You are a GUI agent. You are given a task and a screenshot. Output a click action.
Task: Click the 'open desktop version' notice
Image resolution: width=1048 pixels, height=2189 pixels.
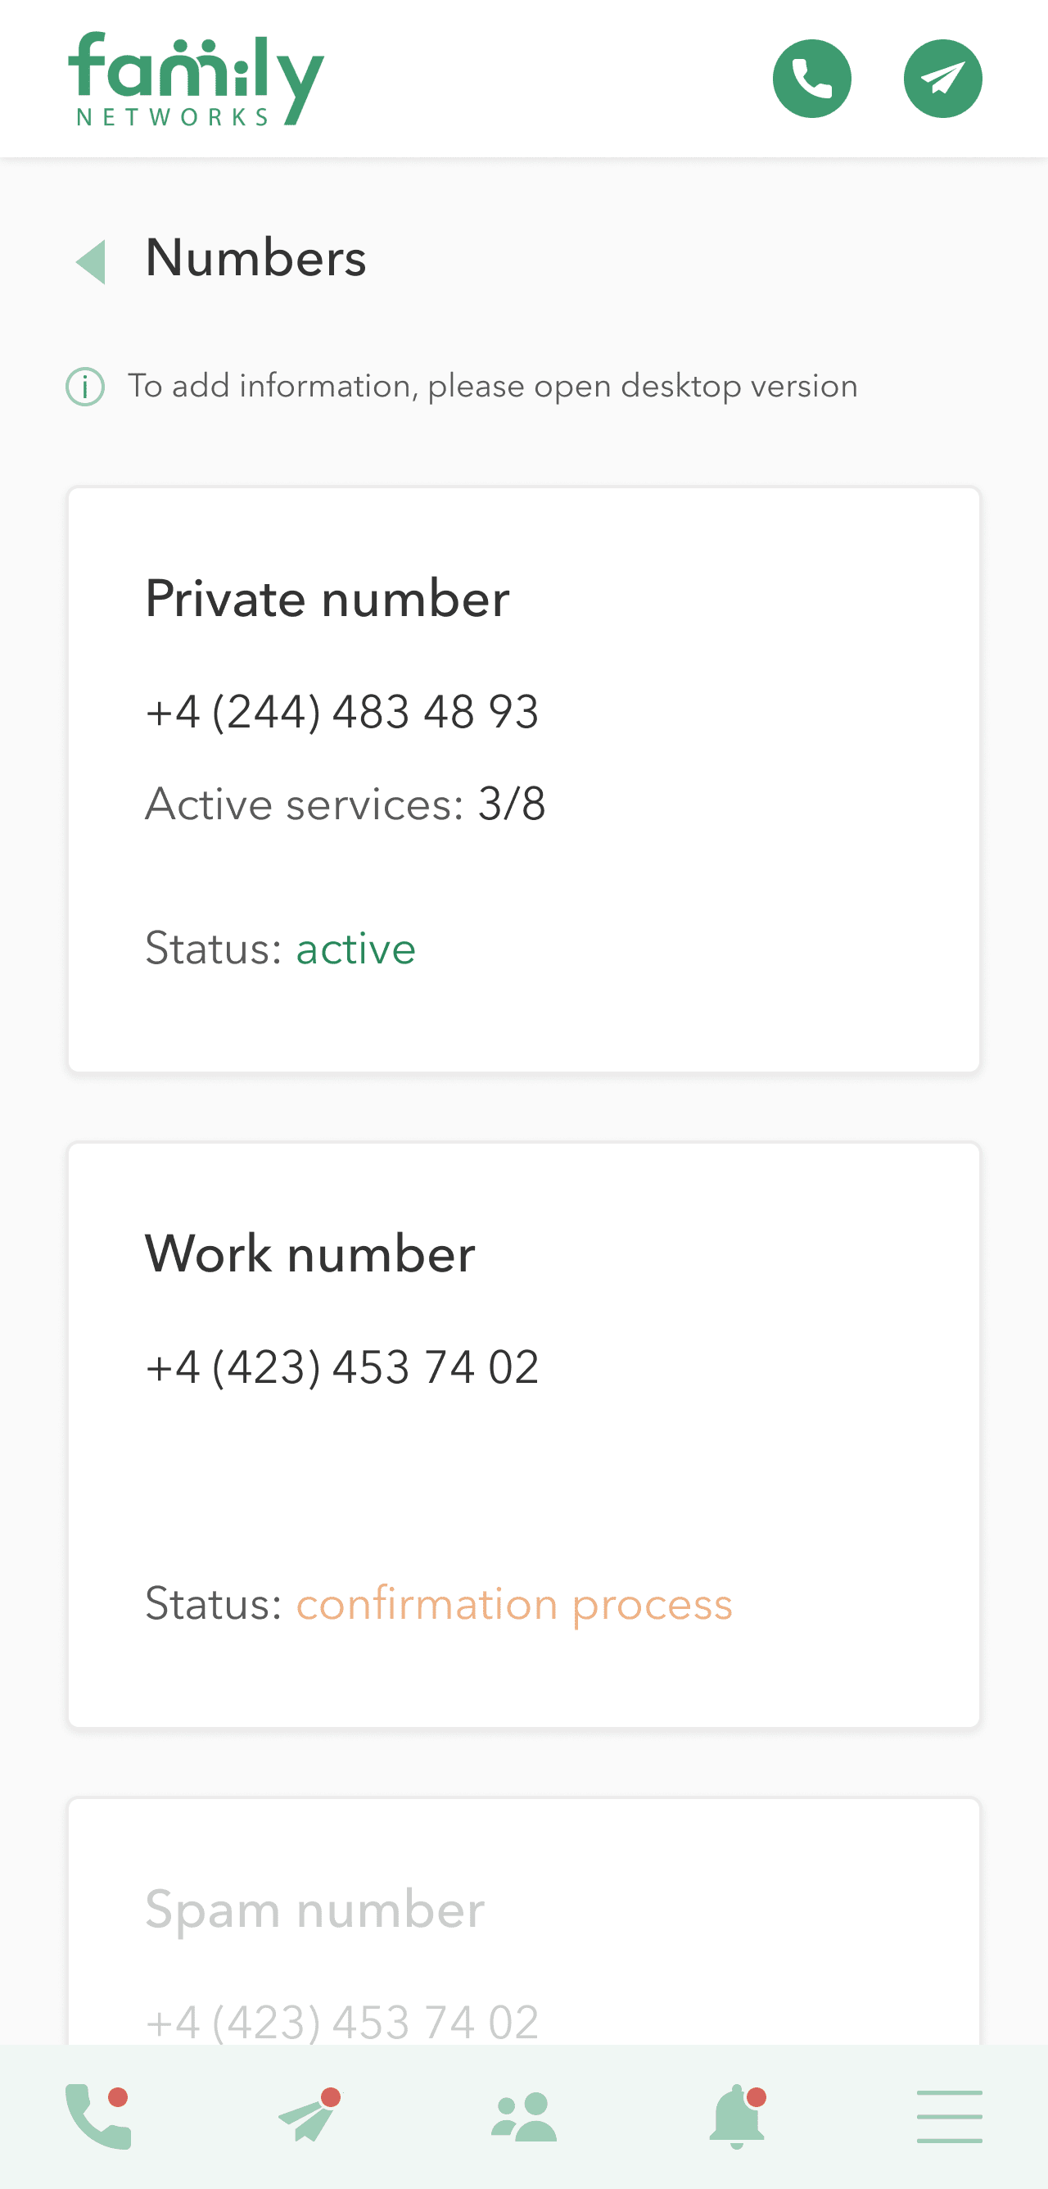[493, 387]
